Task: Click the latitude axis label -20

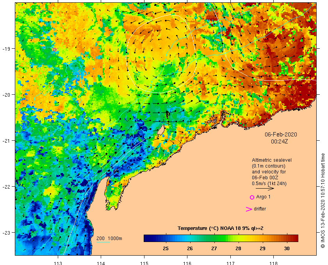Action: click(x=6, y=95)
